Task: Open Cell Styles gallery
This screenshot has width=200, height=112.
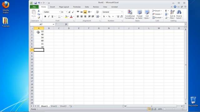Action: coord(147,14)
